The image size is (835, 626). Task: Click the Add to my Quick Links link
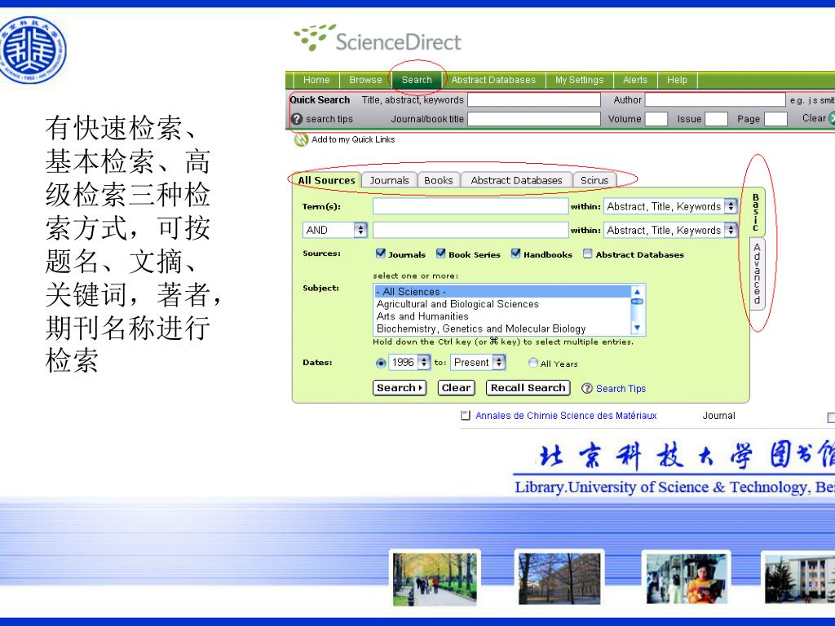coord(353,139)
